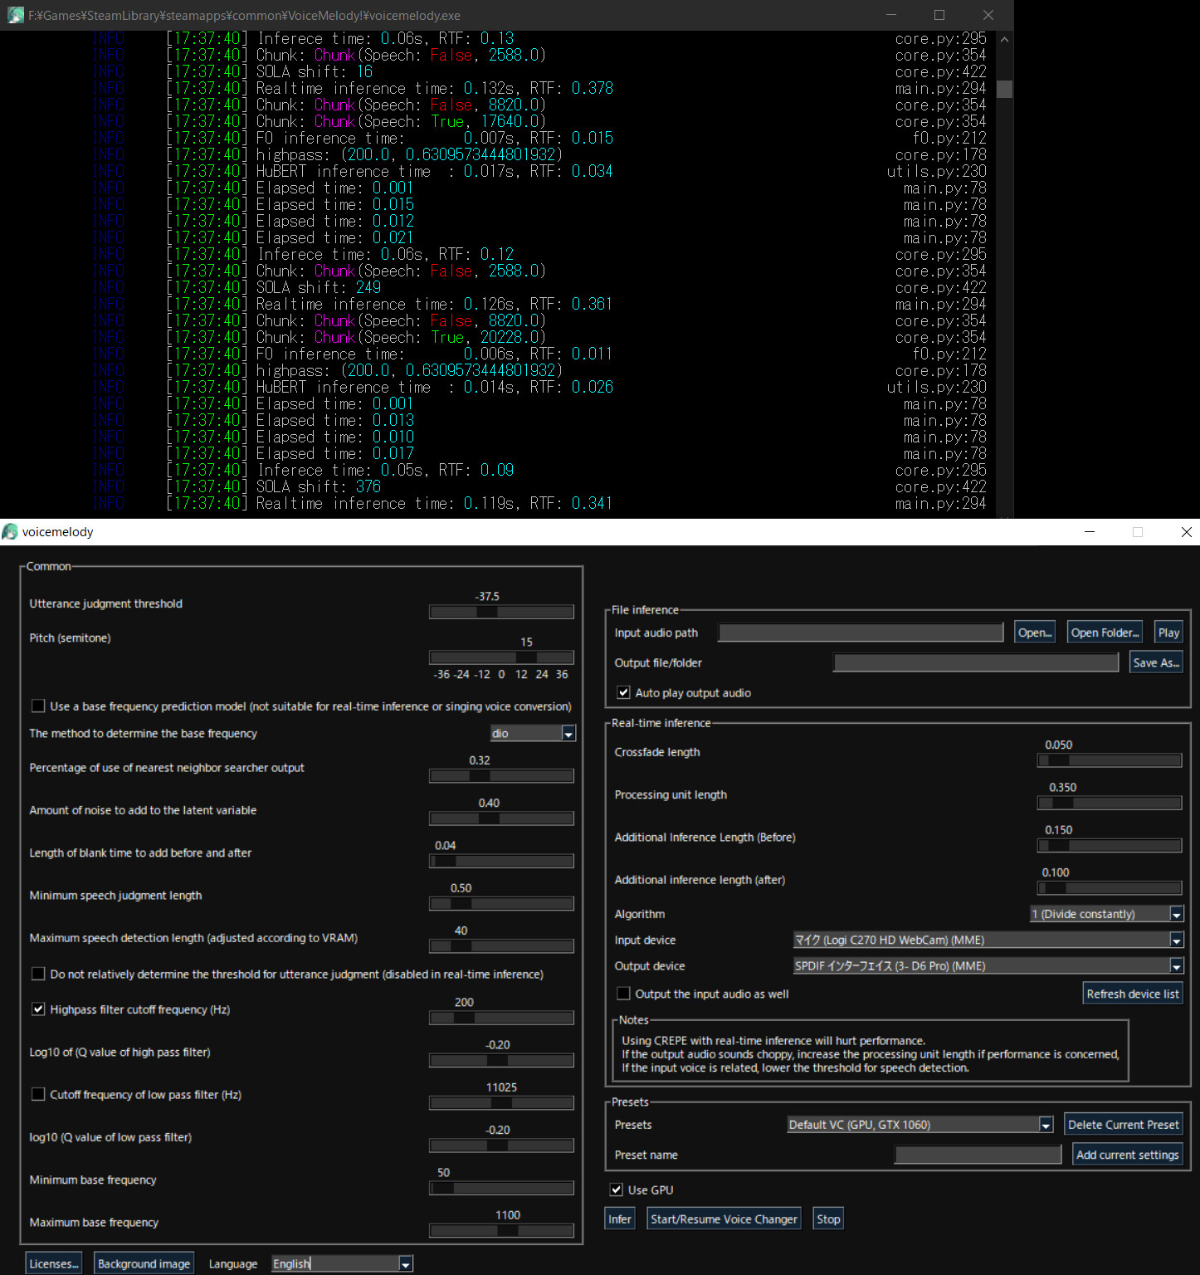This screenshot has height=1275, width=1200.
Task: Enable the base frequency prediction model
Action: (x=38, y=705)
